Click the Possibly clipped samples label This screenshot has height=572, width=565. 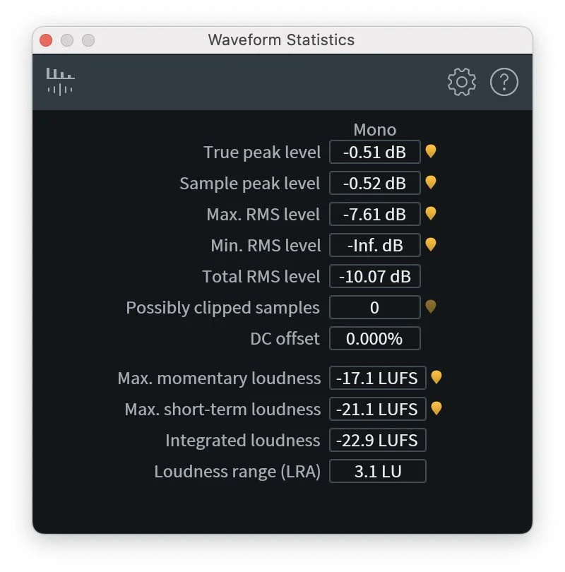click(x=222, y=307)
